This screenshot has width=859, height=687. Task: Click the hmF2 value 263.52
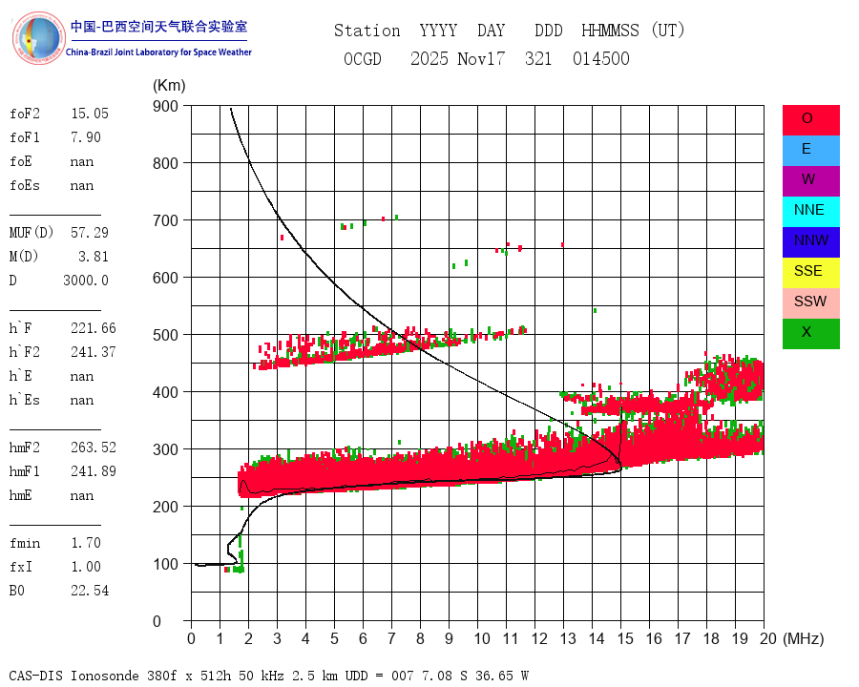pos(94,448)
